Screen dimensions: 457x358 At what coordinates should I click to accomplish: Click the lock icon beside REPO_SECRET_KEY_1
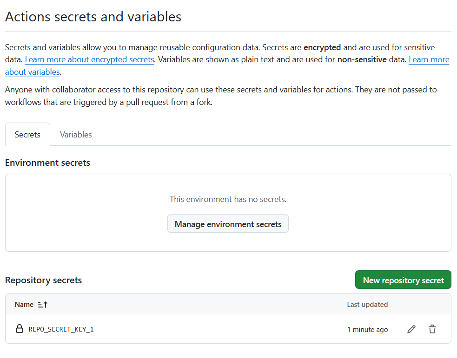pos(20,329)
